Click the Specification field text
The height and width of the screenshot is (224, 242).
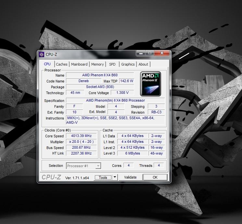115,100
